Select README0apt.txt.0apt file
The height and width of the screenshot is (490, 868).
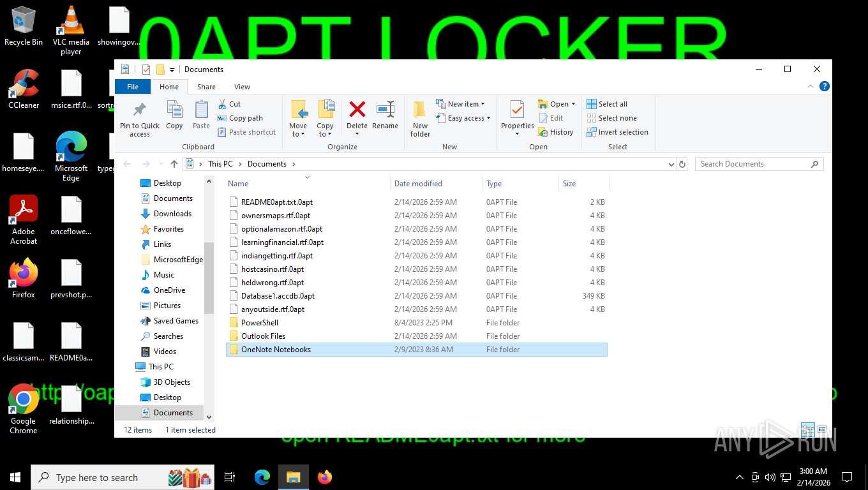click(x=417, y=202)
